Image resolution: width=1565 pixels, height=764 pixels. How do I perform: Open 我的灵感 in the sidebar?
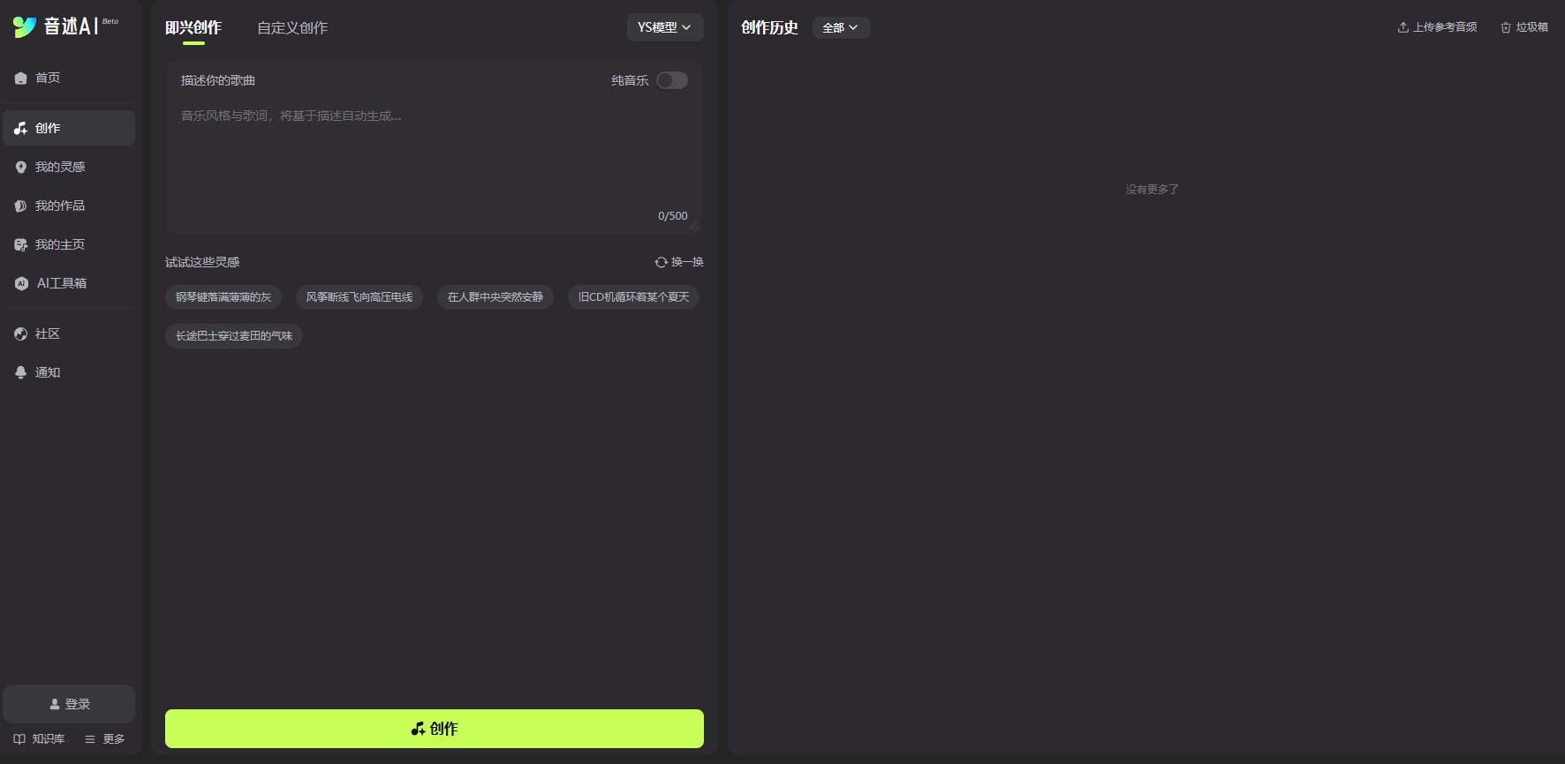[x=69, y=167]
